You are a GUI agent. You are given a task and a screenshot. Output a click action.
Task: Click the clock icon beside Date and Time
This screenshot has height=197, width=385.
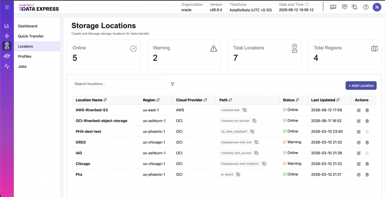point(307,4)
